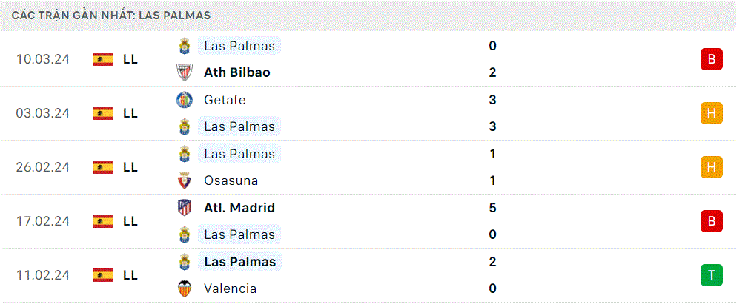Screen dimensions: 748x304
Task: Click orange H badge for Getafe match
Action: click(711, 113)
